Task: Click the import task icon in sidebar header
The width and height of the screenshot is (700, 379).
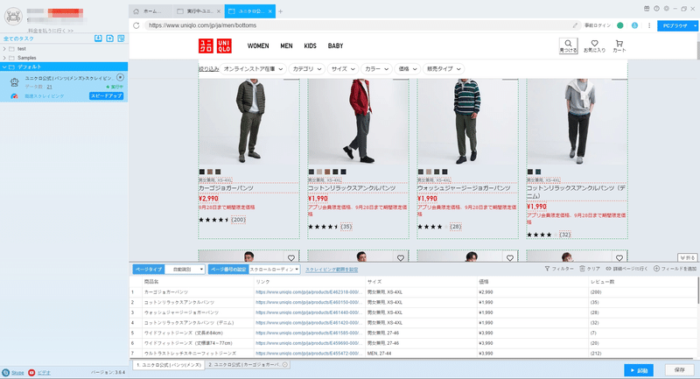Action: [98, 39]
